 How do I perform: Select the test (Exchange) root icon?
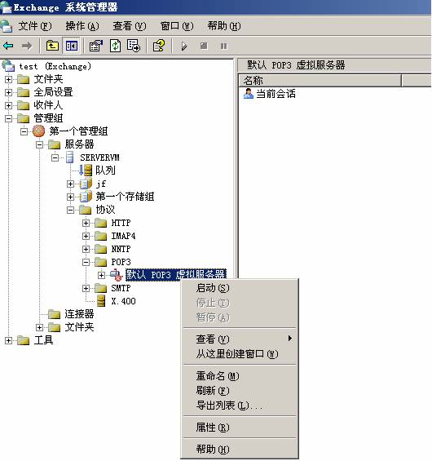click(8, 65)
